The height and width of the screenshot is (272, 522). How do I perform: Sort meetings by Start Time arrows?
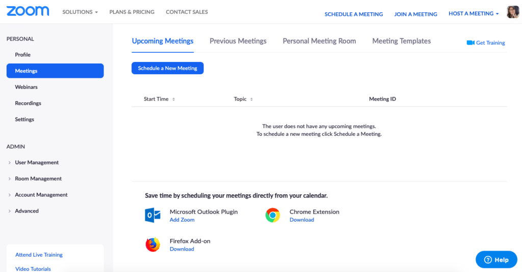(173, 99)
